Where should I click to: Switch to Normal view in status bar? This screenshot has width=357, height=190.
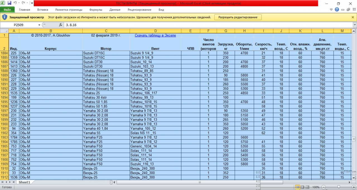click(297, 187)
